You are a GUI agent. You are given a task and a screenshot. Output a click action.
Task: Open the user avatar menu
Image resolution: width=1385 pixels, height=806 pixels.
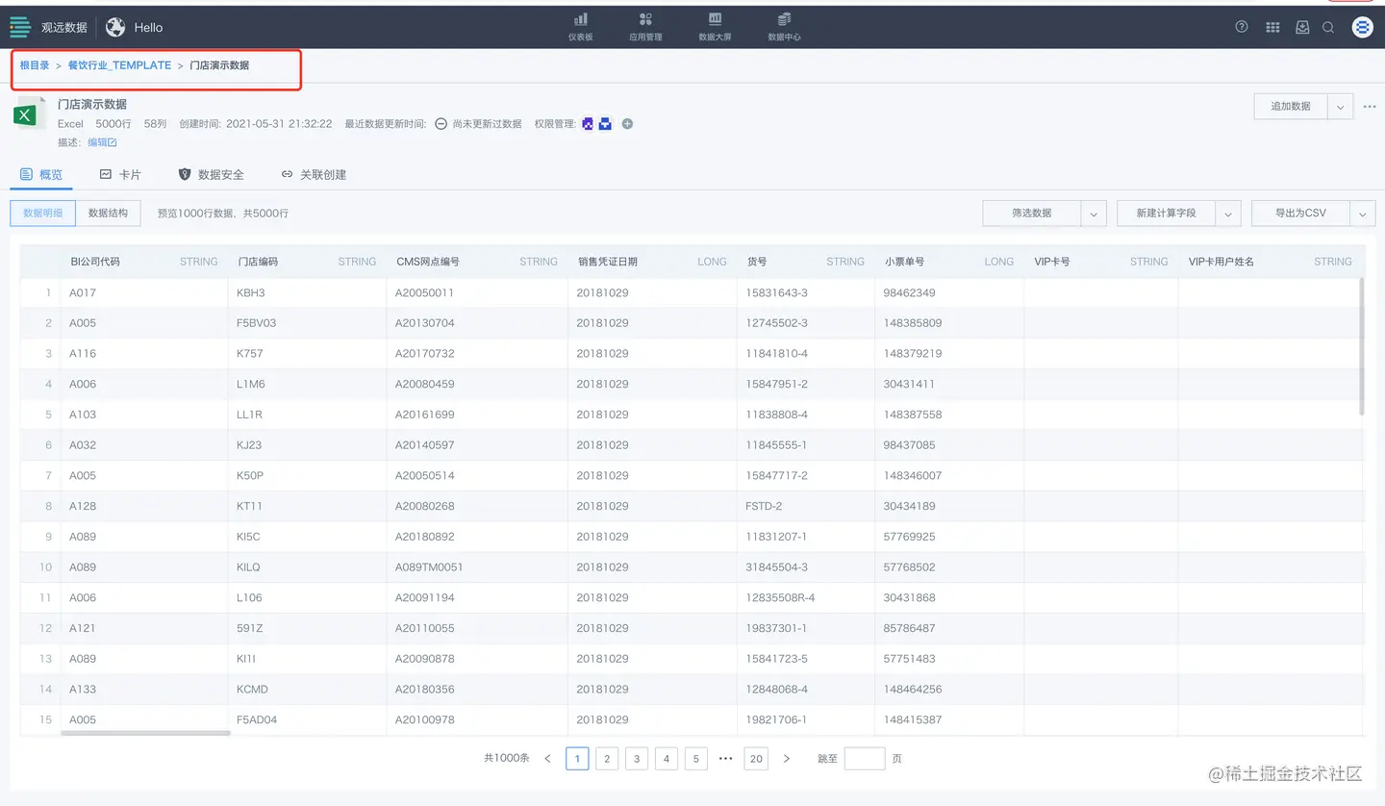pos(1362,27)
